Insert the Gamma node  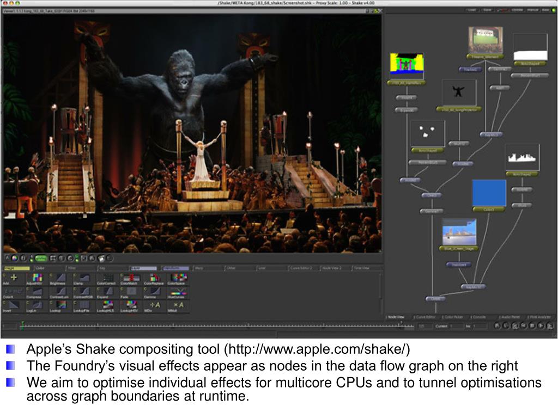[154, 293]
